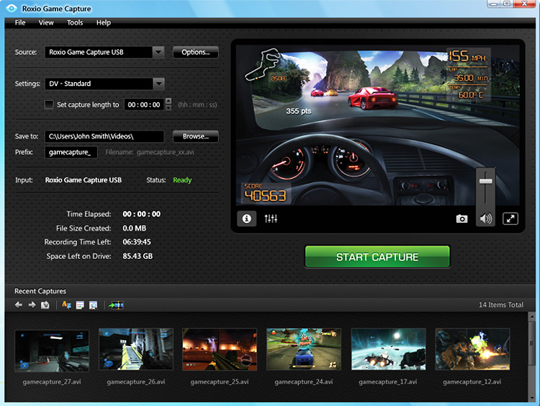The width and height of the screenshot is (540, 406).
Task: Go back in Recent Captures
Action: pos(19,305)
